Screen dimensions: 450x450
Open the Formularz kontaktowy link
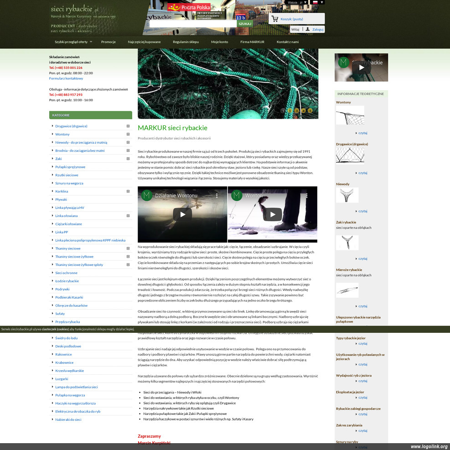[x=66, y=78]
